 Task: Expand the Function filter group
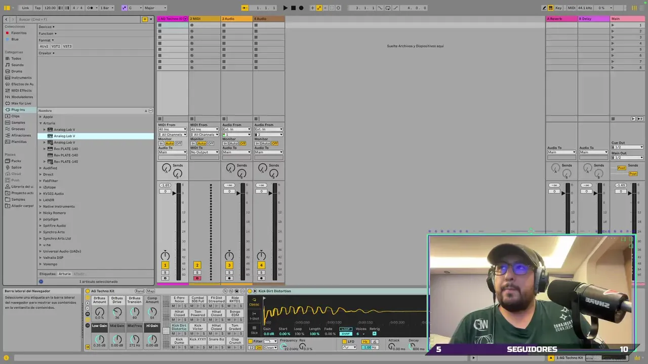[x=48, y=33]
